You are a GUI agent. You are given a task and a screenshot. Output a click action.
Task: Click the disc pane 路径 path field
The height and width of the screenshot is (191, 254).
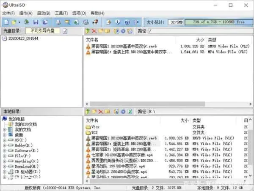[200, 31]
